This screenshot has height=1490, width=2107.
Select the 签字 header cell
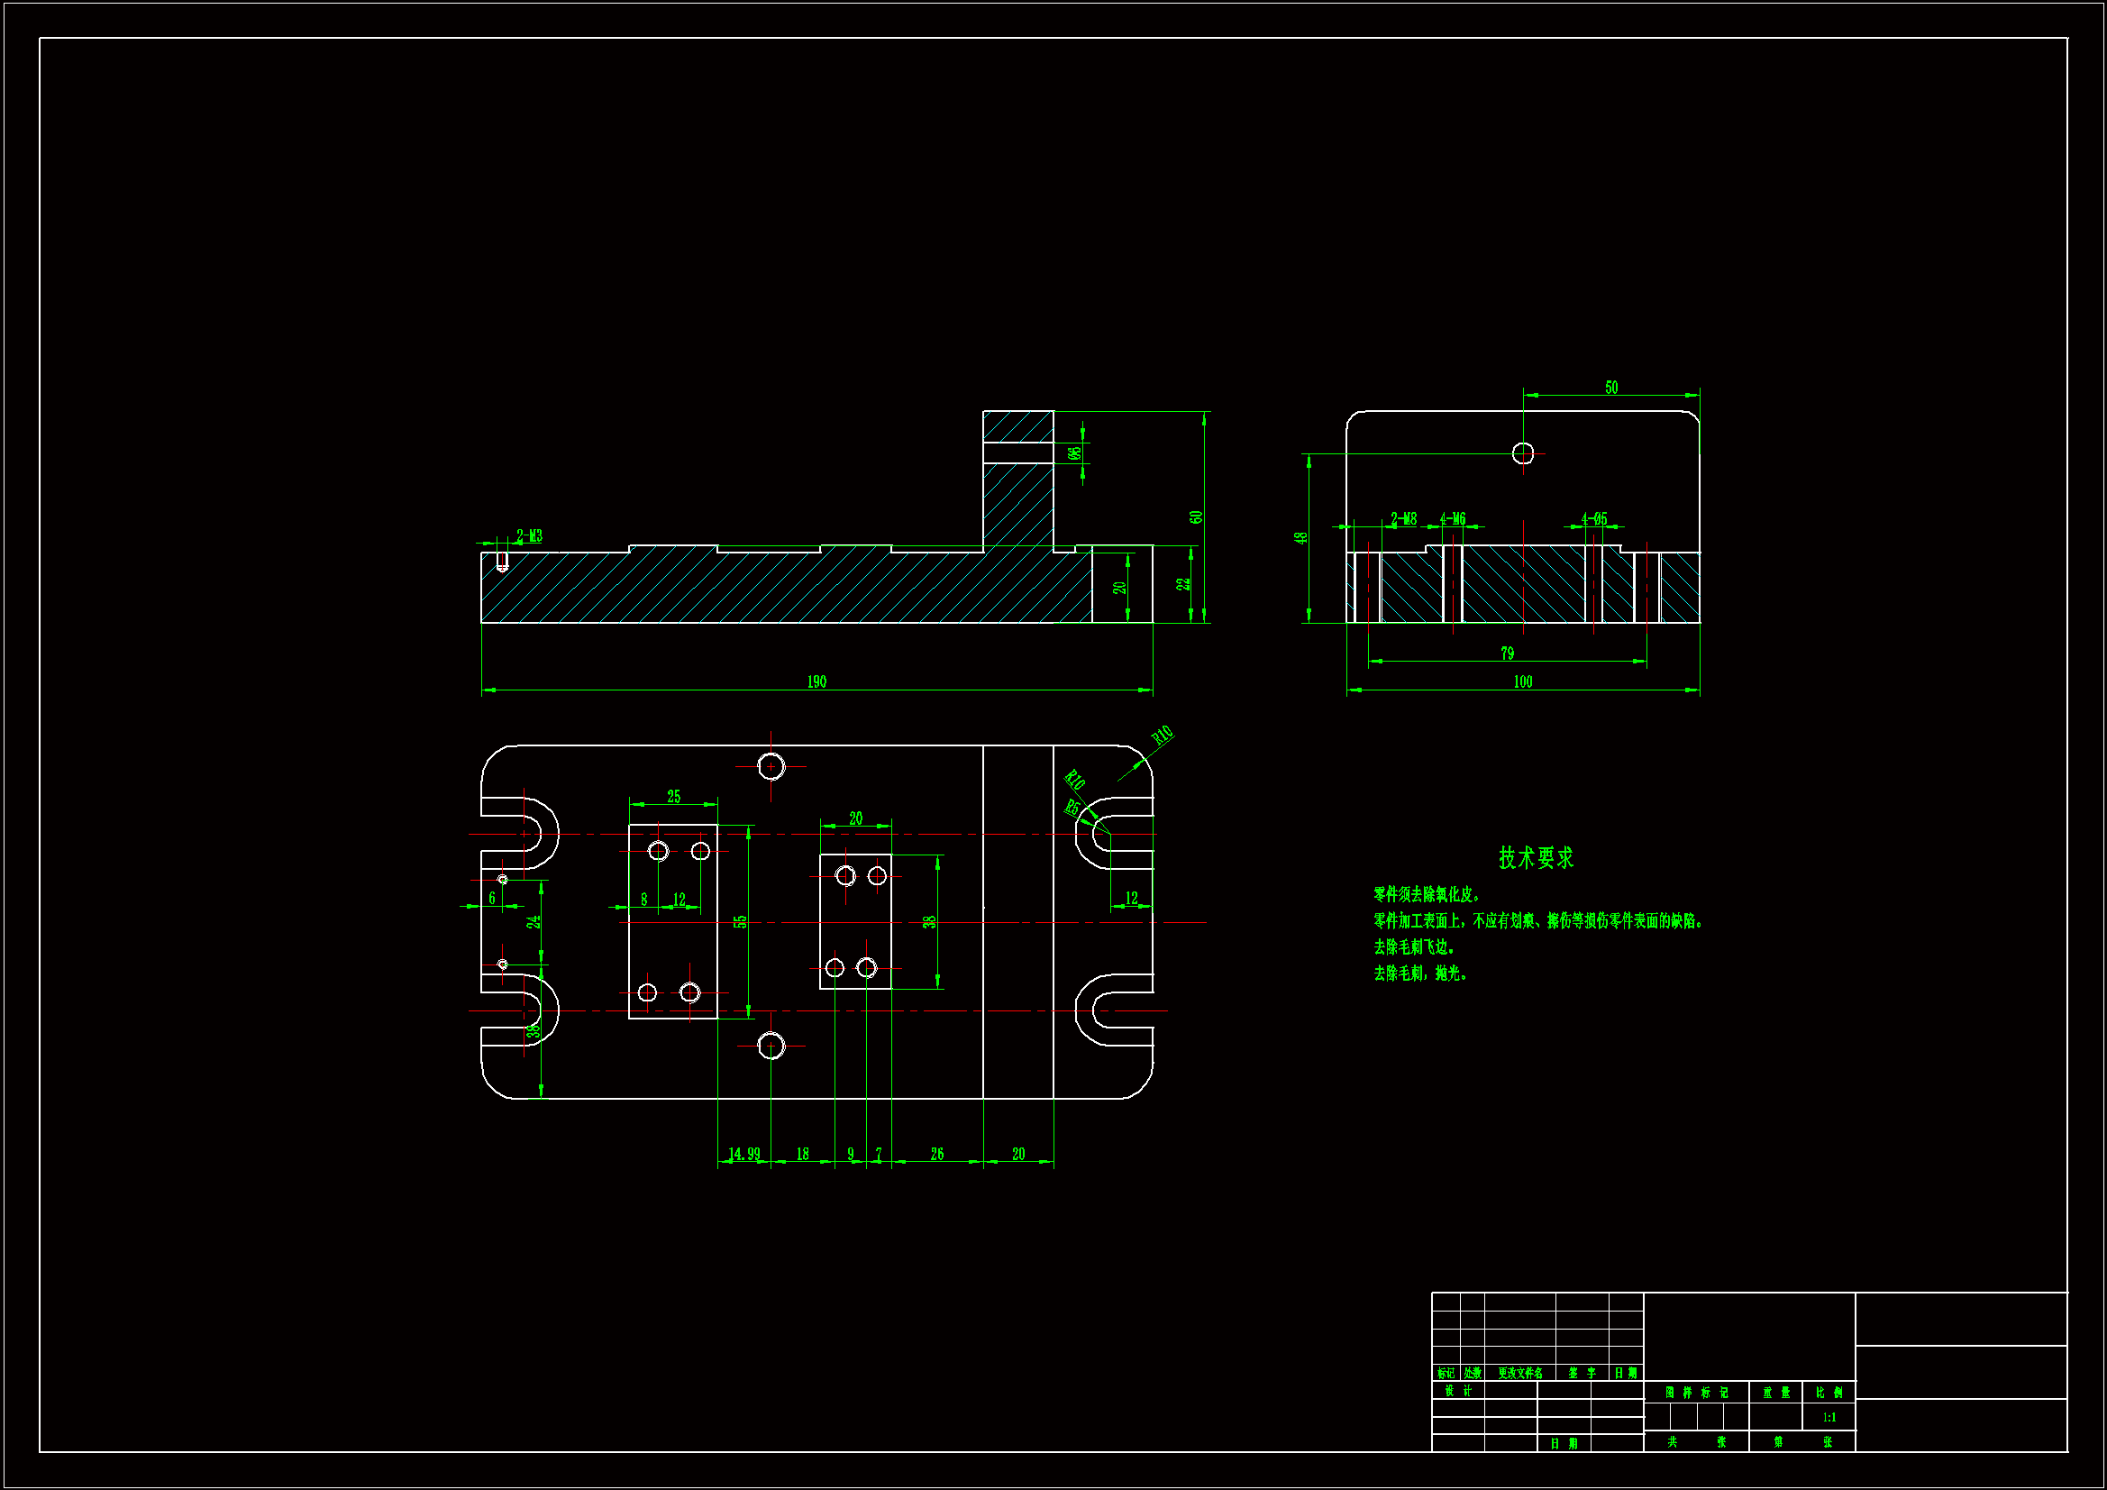click(x=1582, y=1374)
